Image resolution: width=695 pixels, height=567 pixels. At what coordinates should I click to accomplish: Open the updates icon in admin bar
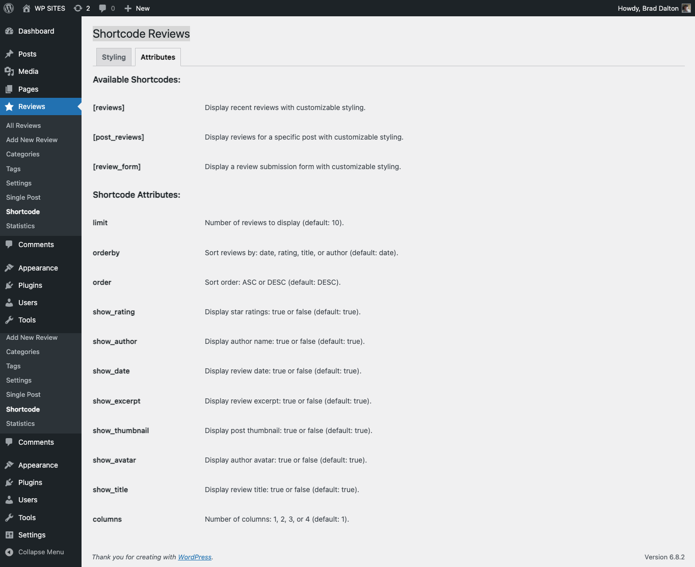78,8
